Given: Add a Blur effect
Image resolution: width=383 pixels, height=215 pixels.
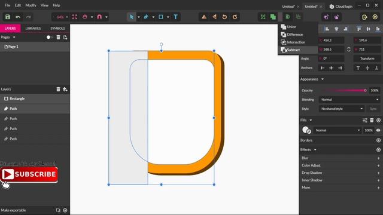Looking at the screenshot, I should click(378, 158).
